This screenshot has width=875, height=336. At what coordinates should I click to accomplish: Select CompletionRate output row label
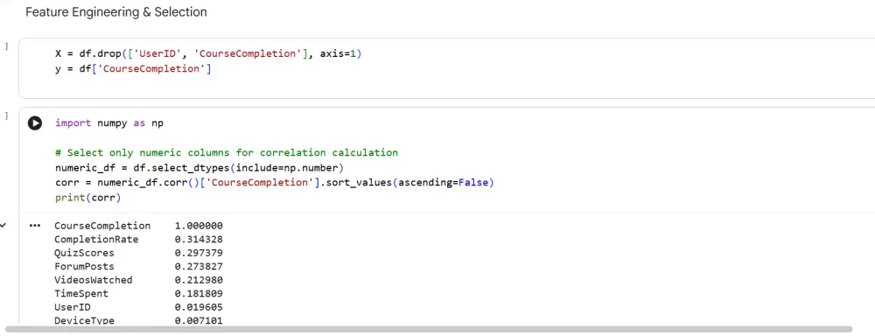pyautogui.click(x=96, y=240)
